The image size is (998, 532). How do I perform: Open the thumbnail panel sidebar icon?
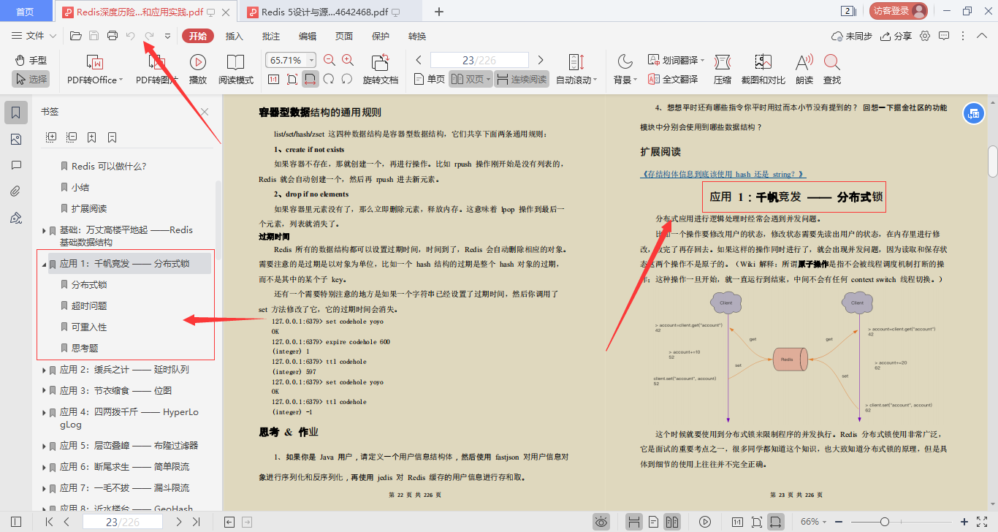16,140
